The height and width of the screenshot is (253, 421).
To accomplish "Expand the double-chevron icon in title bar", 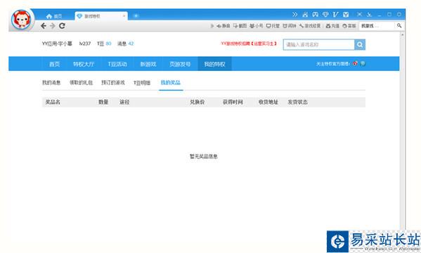I will pyautogui.click(x=294, y=15).
